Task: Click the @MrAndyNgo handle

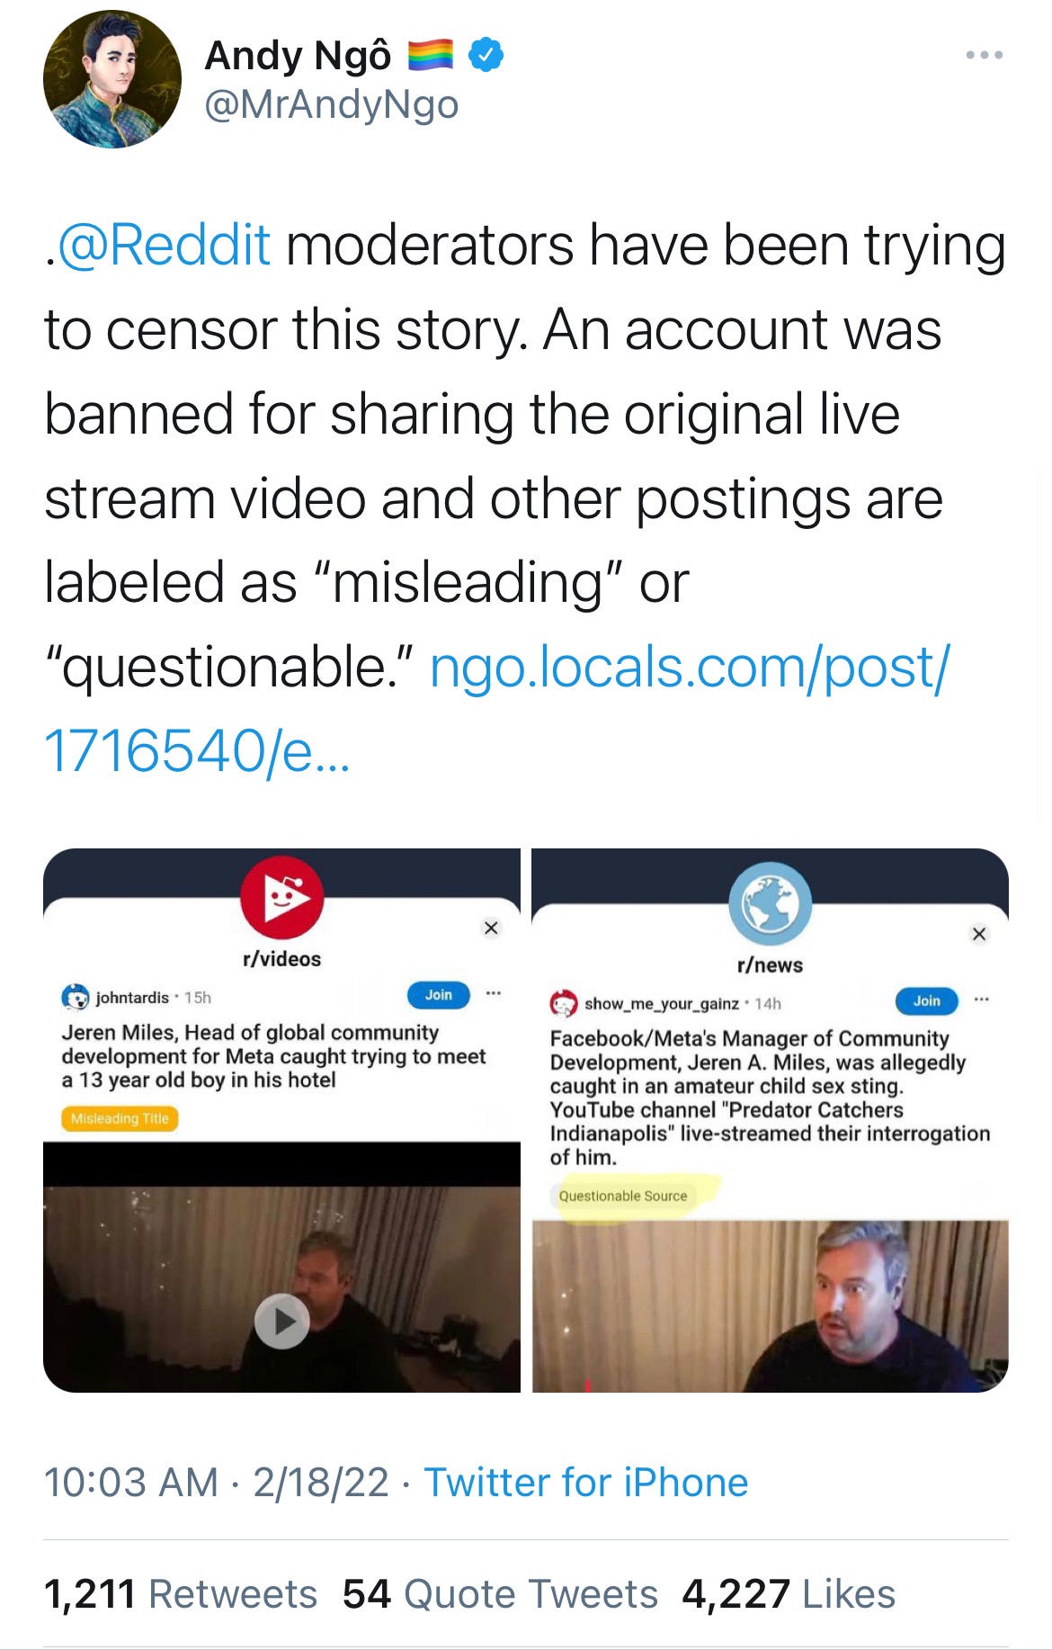Action: pos(332,105)
